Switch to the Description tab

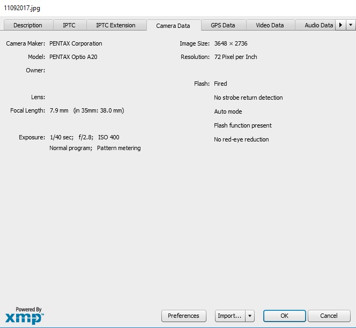pos(28,25)
